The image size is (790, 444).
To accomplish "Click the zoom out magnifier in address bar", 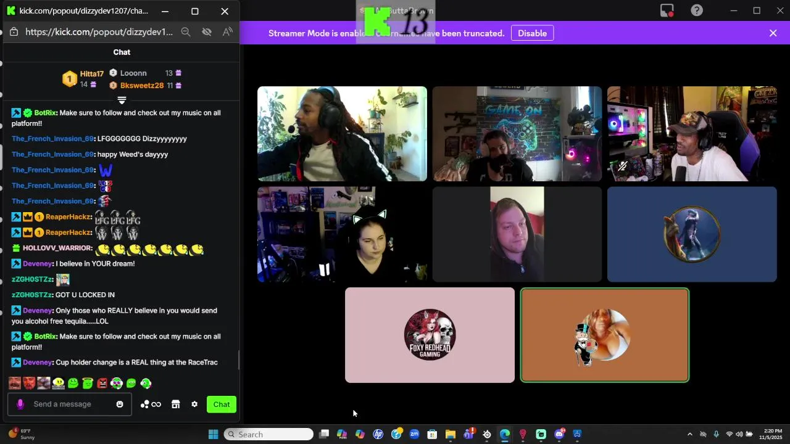I will point(185,32).
